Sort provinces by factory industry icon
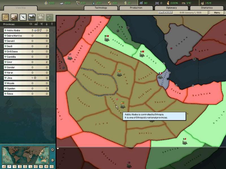Screen dimensions: 226x169 (x=36, y=25)
